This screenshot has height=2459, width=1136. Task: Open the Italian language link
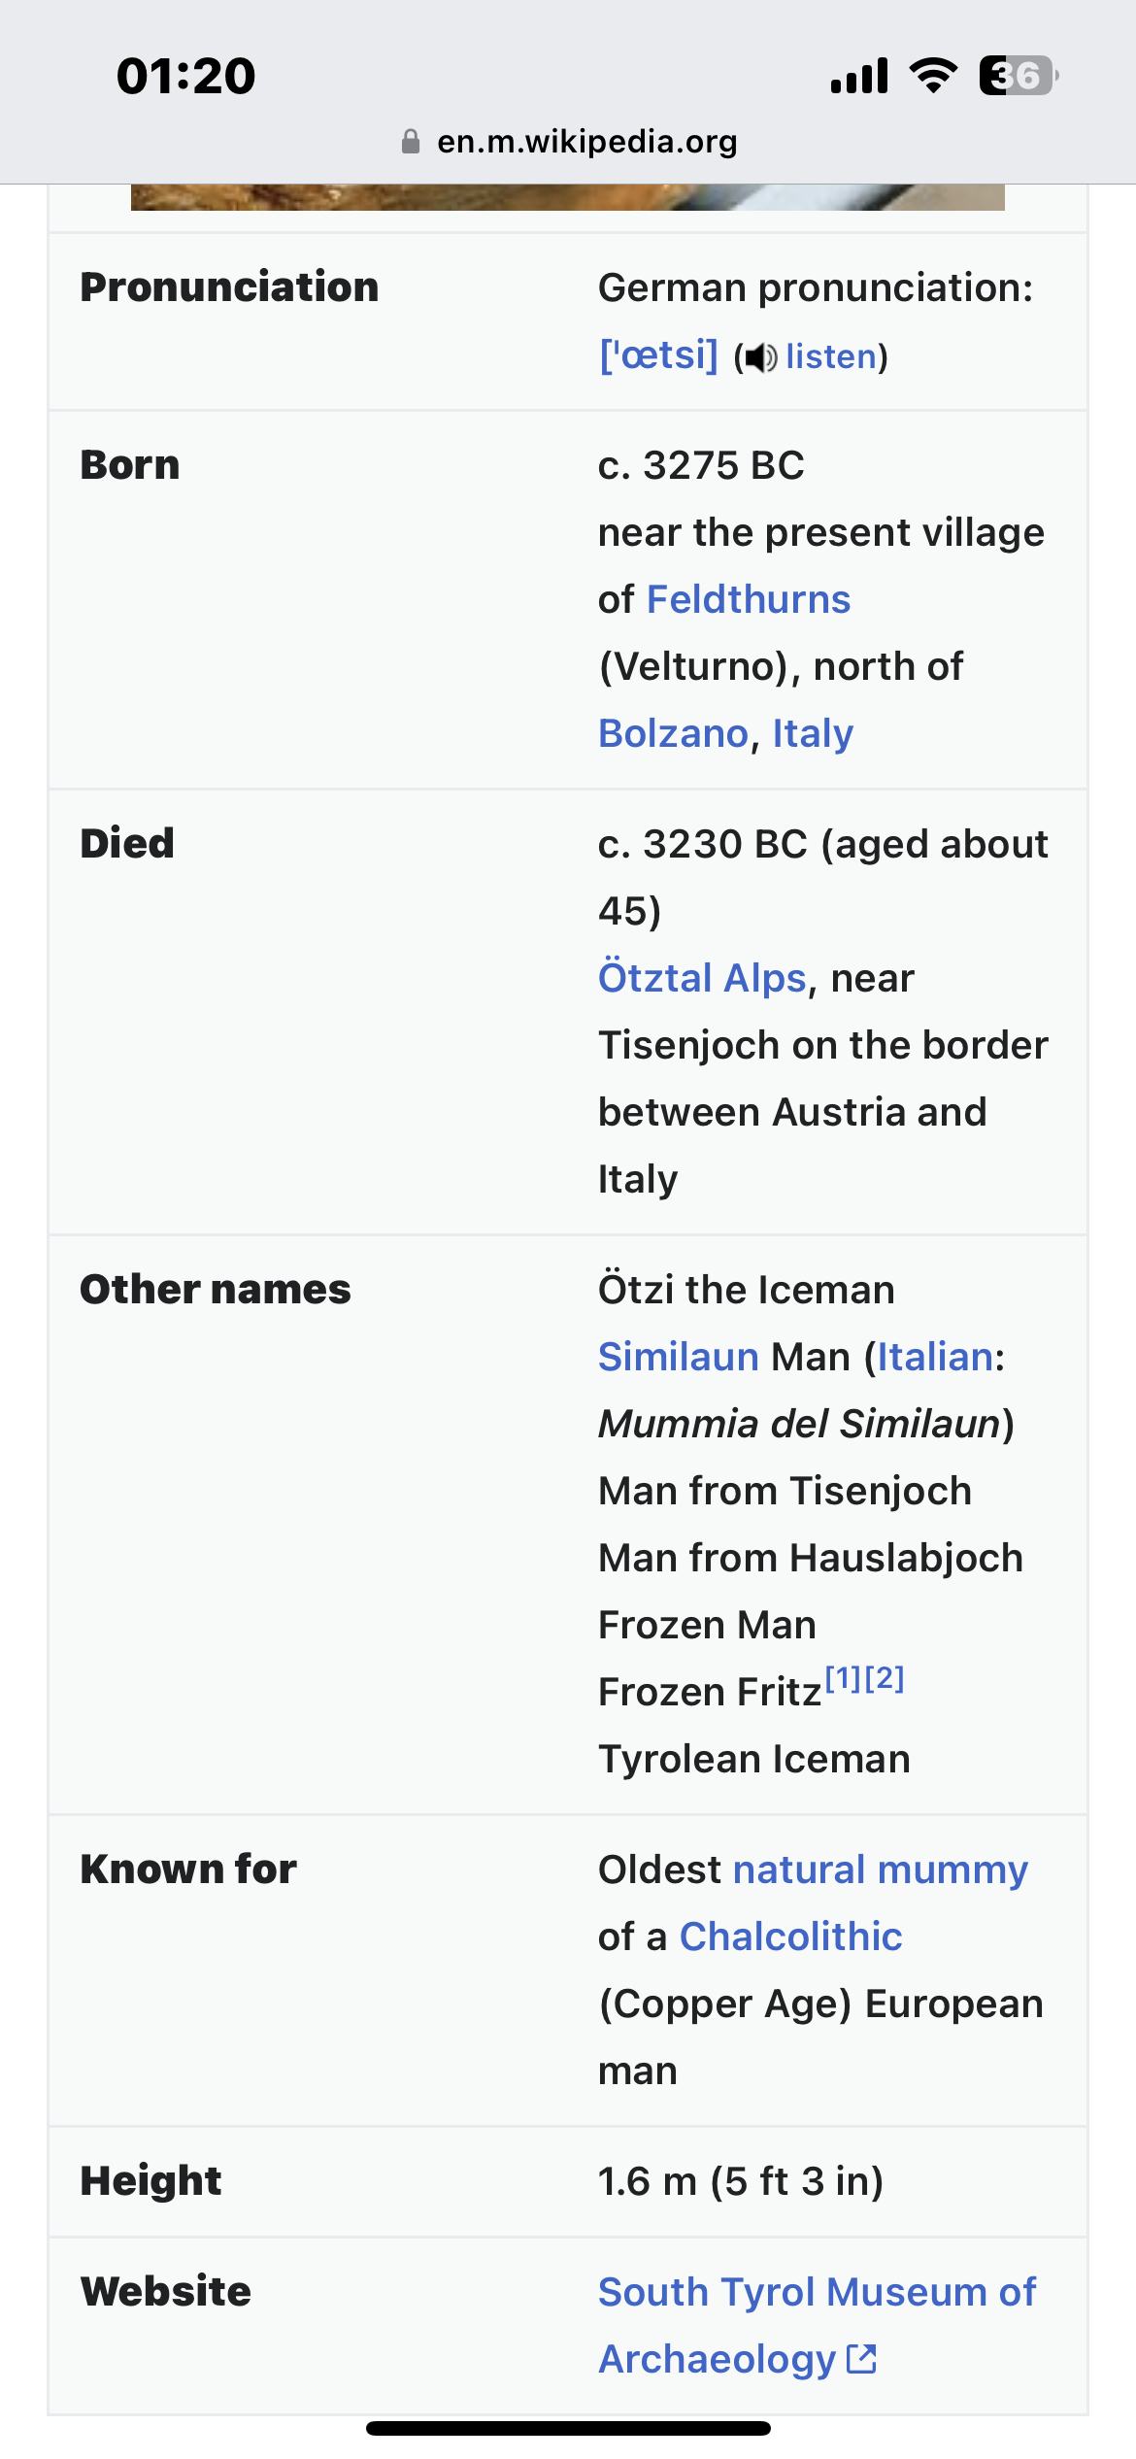936,1357
